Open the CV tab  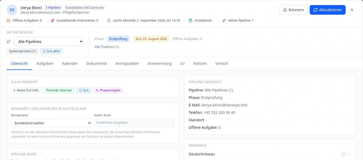coord(182,63)
